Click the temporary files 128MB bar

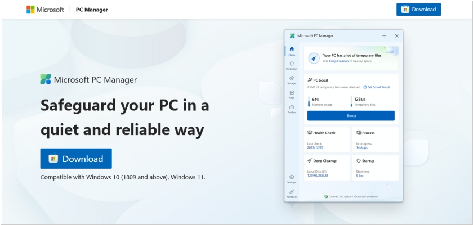point(351,101)
